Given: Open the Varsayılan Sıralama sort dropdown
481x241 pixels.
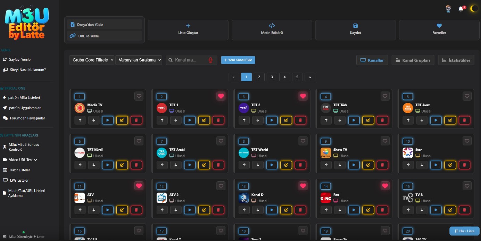Looking at the screenshot, I should tap(139, 60).
